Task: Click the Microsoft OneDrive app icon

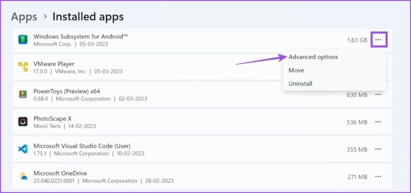Action: click(x=23, y=176)
